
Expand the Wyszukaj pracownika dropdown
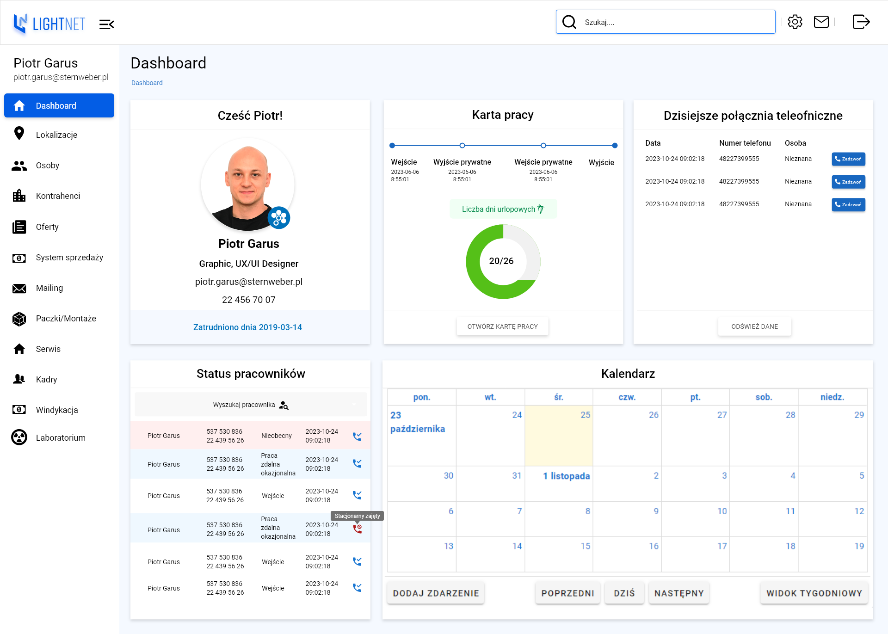(x=354, y=405)
